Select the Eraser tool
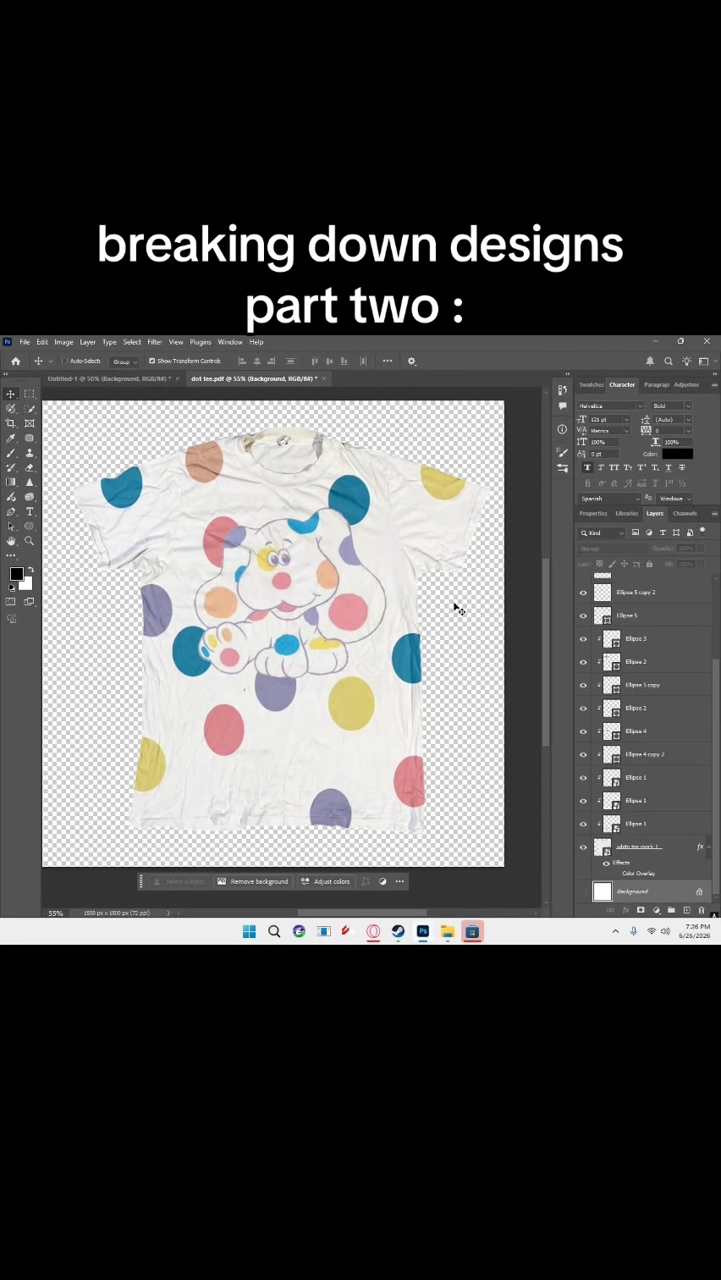The width and height of the screenshot is (721, 1280). pyautogui.click(x=30, y=467)
